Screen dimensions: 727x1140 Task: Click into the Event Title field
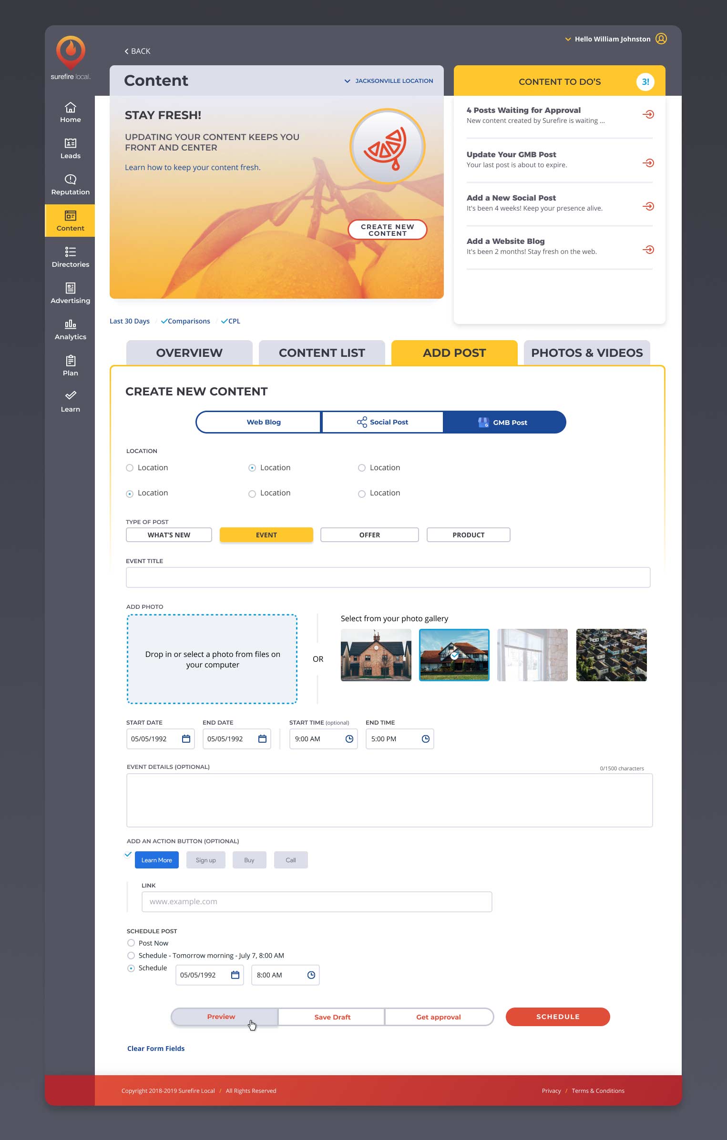(388, 577)
